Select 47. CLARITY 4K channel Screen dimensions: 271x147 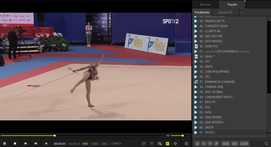pos(230,31)
